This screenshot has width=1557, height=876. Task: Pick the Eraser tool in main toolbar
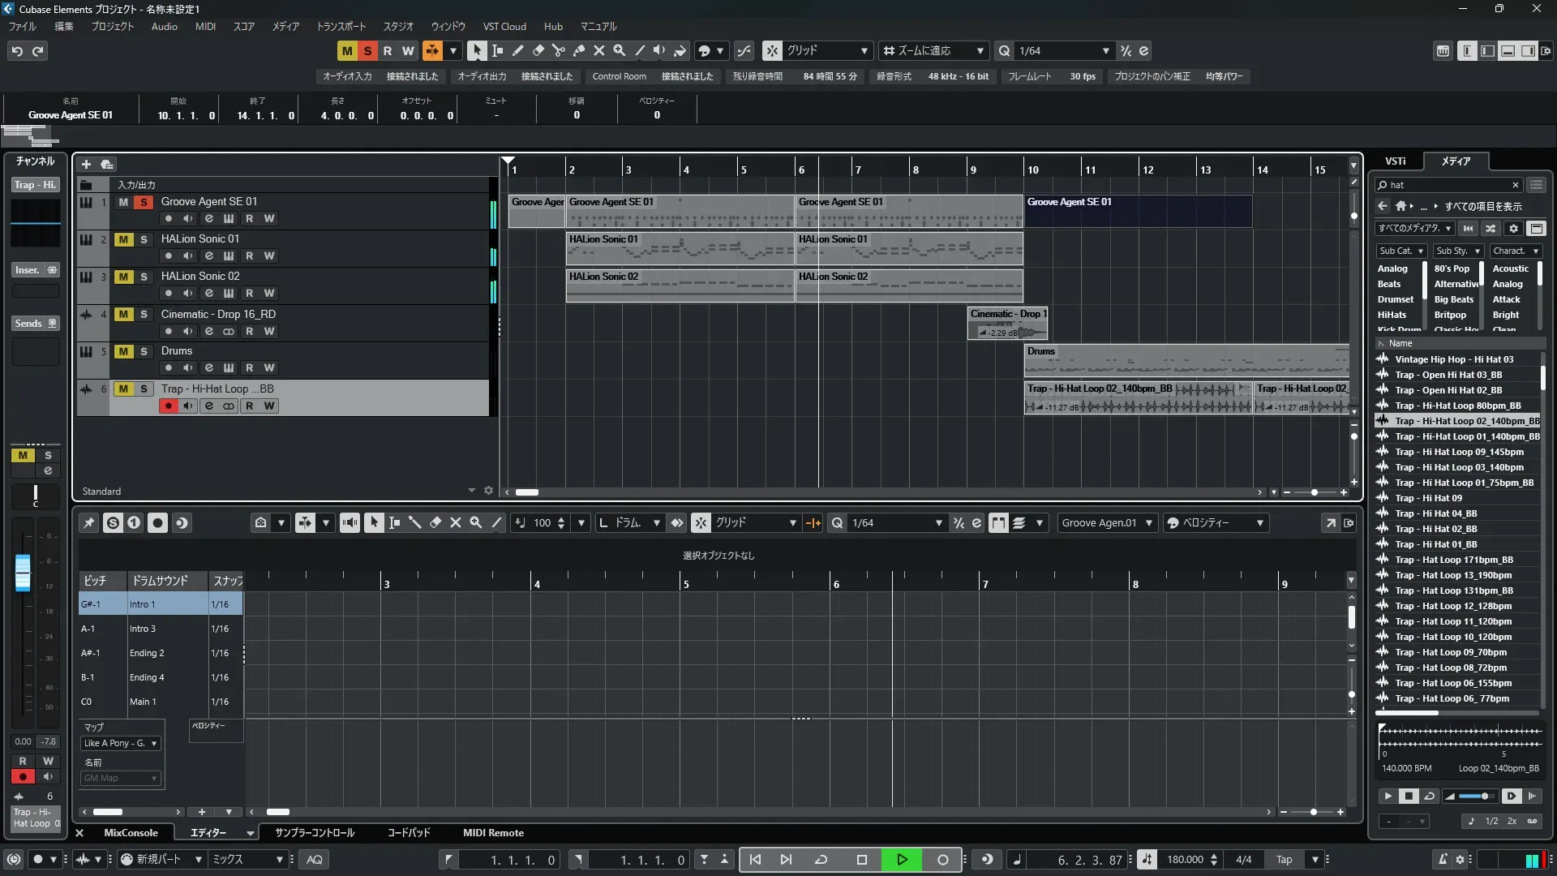pyautogui.click(x=538, y=51)
